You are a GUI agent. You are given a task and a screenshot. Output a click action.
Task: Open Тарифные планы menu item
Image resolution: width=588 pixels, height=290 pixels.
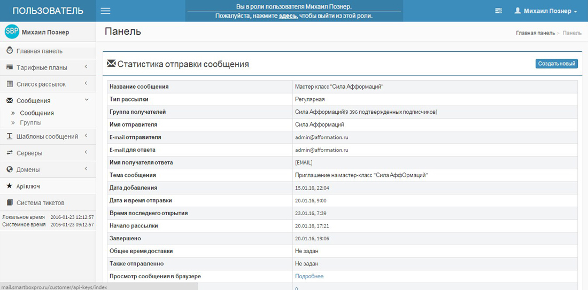pyautogui.click(x=48, y=68)
